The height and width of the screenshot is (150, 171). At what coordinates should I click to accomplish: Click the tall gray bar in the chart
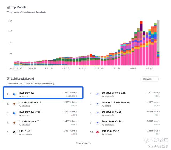158,36
